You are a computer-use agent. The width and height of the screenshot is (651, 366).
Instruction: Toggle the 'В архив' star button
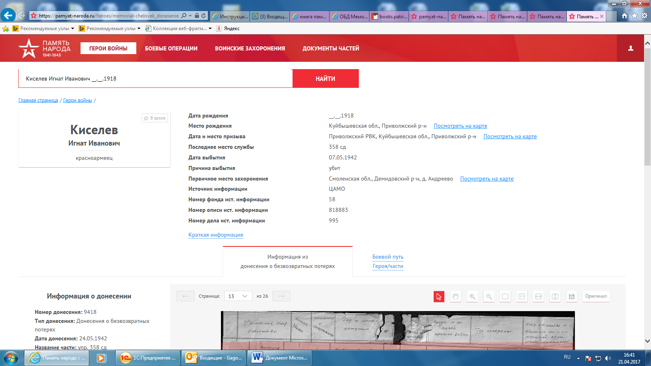pos(155,118)
